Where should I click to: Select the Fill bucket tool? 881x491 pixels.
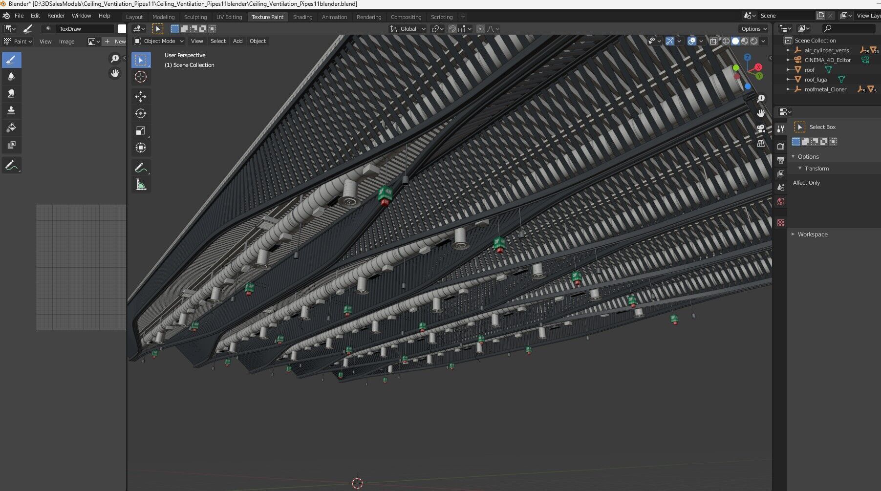pos(11,128)
